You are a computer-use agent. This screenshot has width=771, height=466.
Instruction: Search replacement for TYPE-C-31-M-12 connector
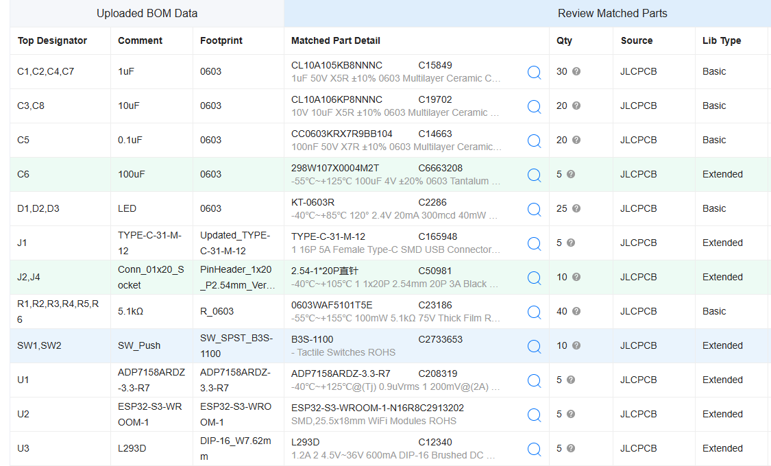pyautogui.click(x=534, y=243)
